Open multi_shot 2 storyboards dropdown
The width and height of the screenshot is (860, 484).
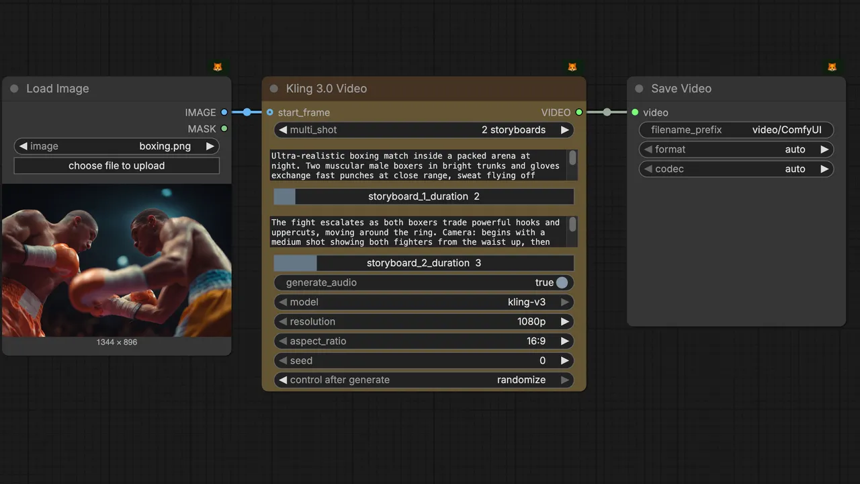(424, 130)
